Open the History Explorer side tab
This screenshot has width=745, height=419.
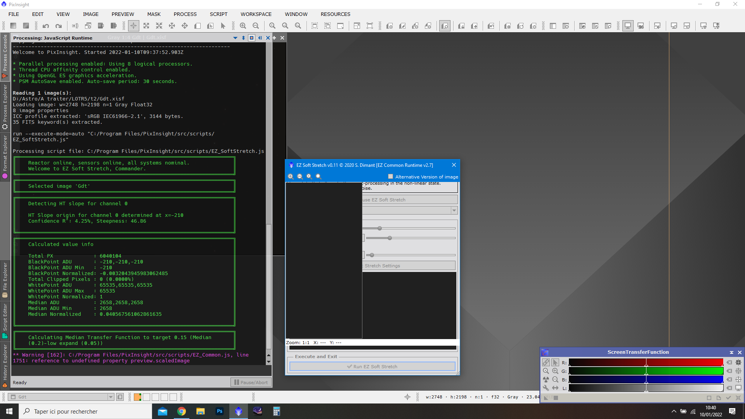pos(5,365)
